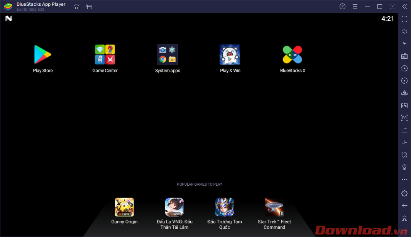The width and height of the screenshot is (411, 237).
Task: Rotate the screen using the rotate icon
Action: coord(404,155)
